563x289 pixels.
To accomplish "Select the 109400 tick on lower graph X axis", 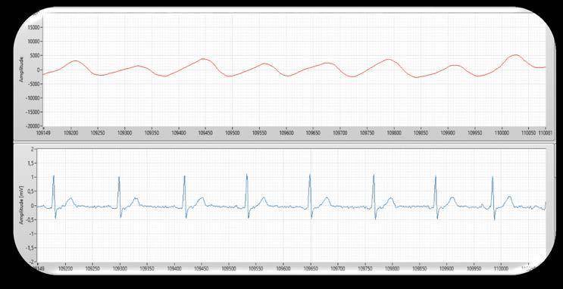I will coord(174,268).
